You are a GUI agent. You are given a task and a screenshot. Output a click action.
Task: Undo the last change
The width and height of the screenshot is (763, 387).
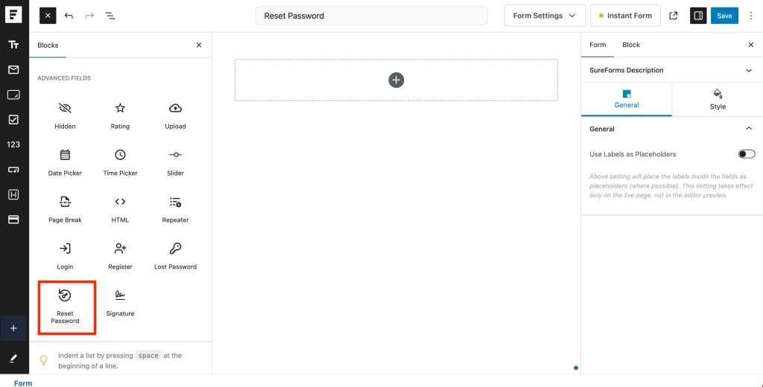pyautogui.click(x=69, y=16)
